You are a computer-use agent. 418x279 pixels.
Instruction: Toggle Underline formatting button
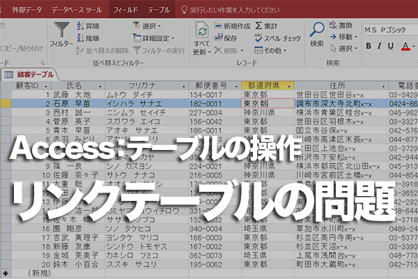(x=391, y=46)
